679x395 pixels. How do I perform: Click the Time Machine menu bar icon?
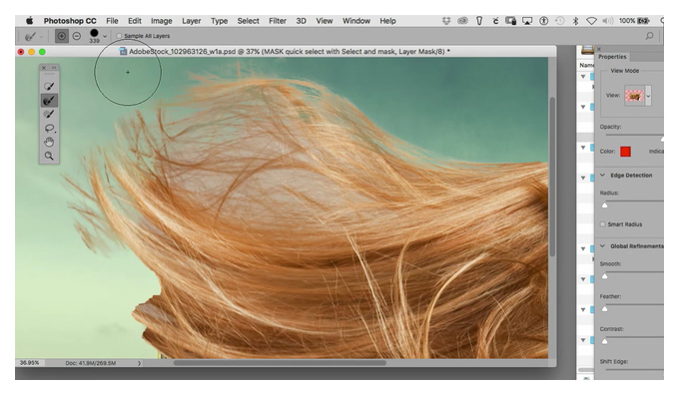click(560, 21)
